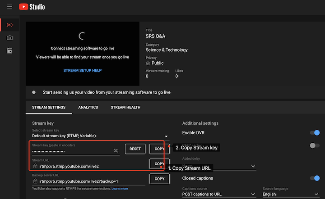The image size is (325, 199).
Task: Copy the Backup server URL
Action: [x=159, y=179]
